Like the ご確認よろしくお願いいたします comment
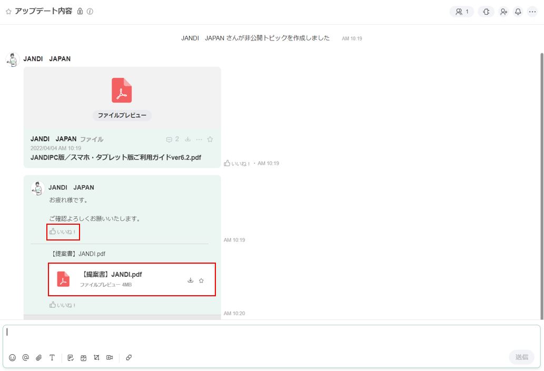544x371 pixels. coord(63,232)
